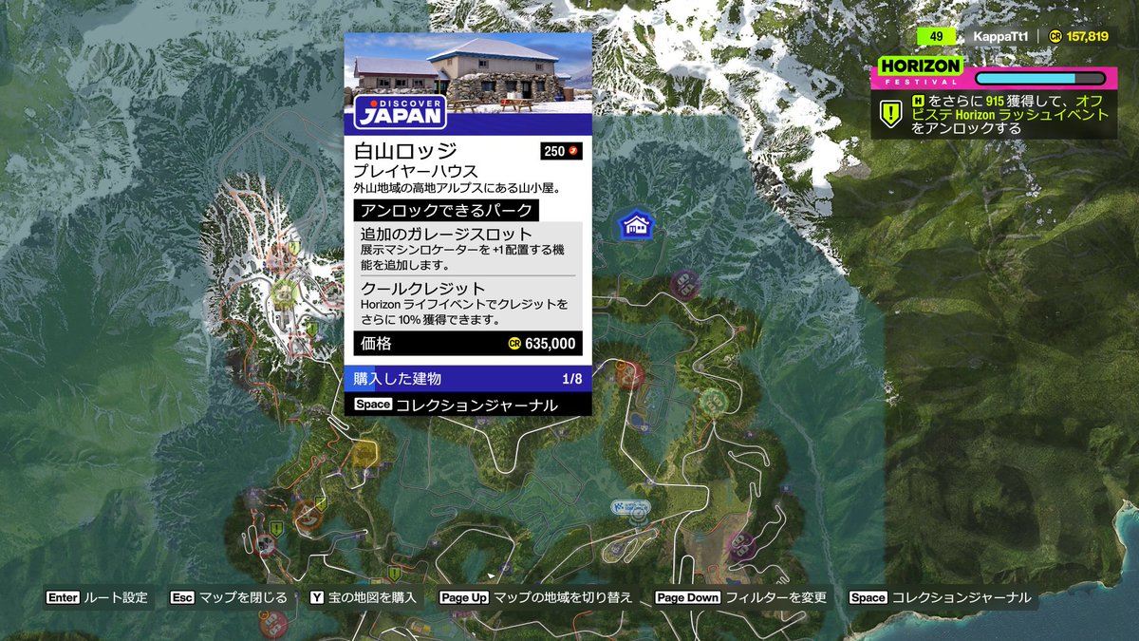1139x641 pixels.
Task: Click the 外山地域の高地アルプス description line
Action: tap(457, 188)
